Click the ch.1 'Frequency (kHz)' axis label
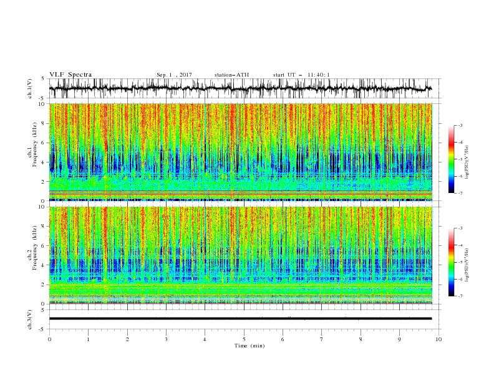The height and width of the screenshot is (381, 494). (35, 143)
